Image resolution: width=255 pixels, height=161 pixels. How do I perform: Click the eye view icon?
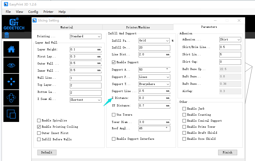pyautogui.click(x=11, y=65)
